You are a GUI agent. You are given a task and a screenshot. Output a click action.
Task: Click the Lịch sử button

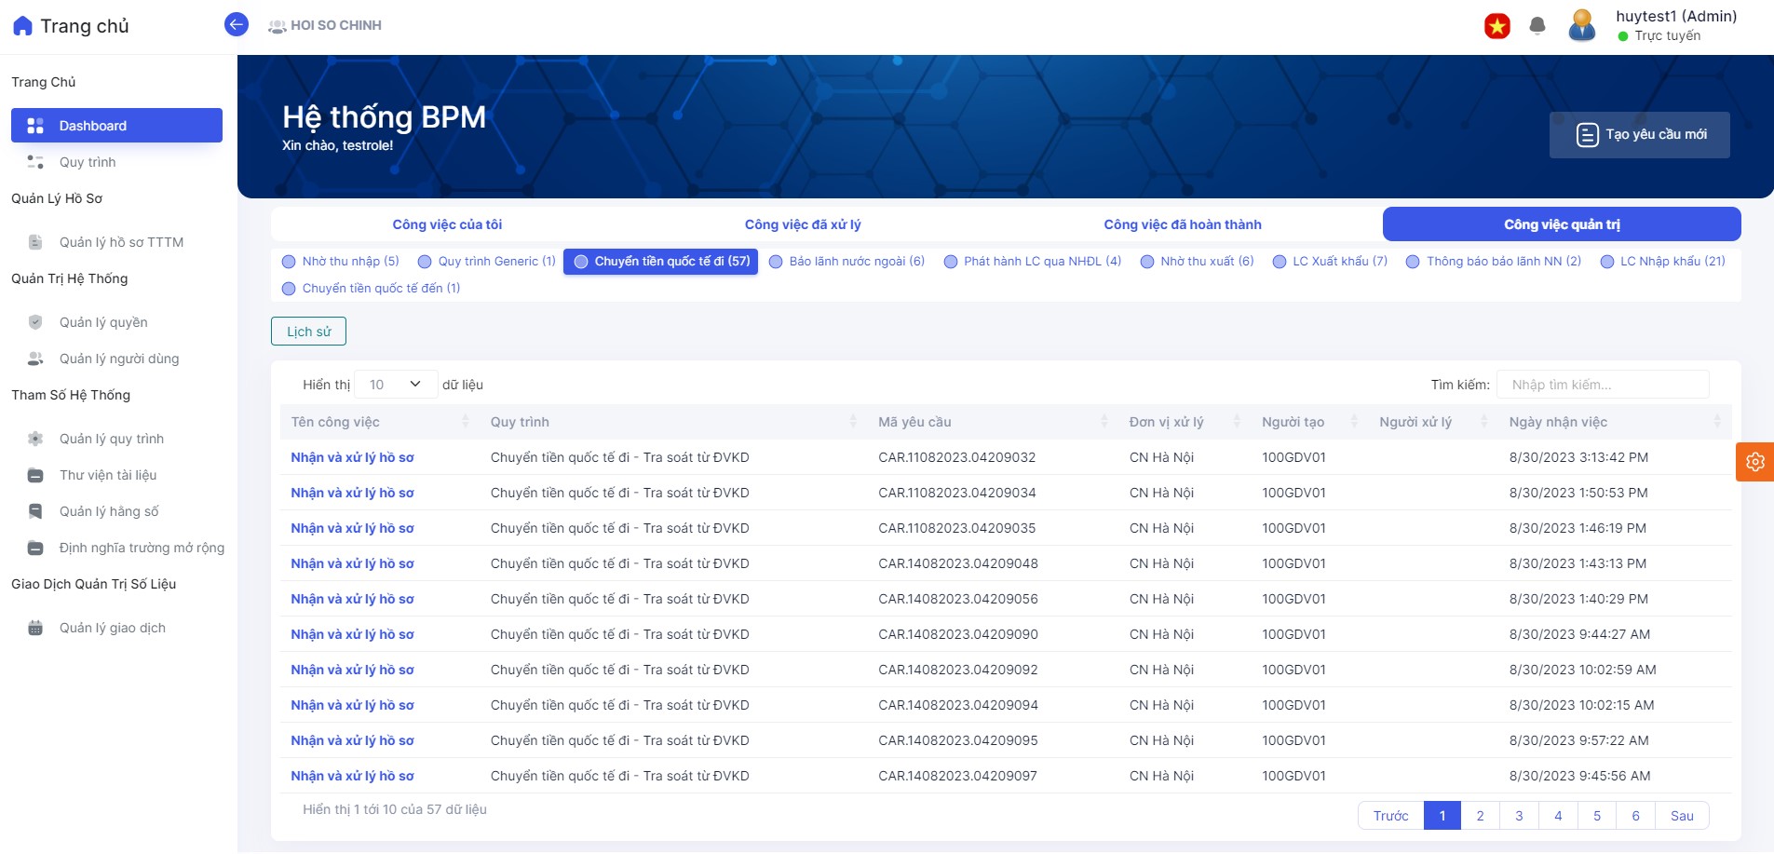[x=308, y=332]
